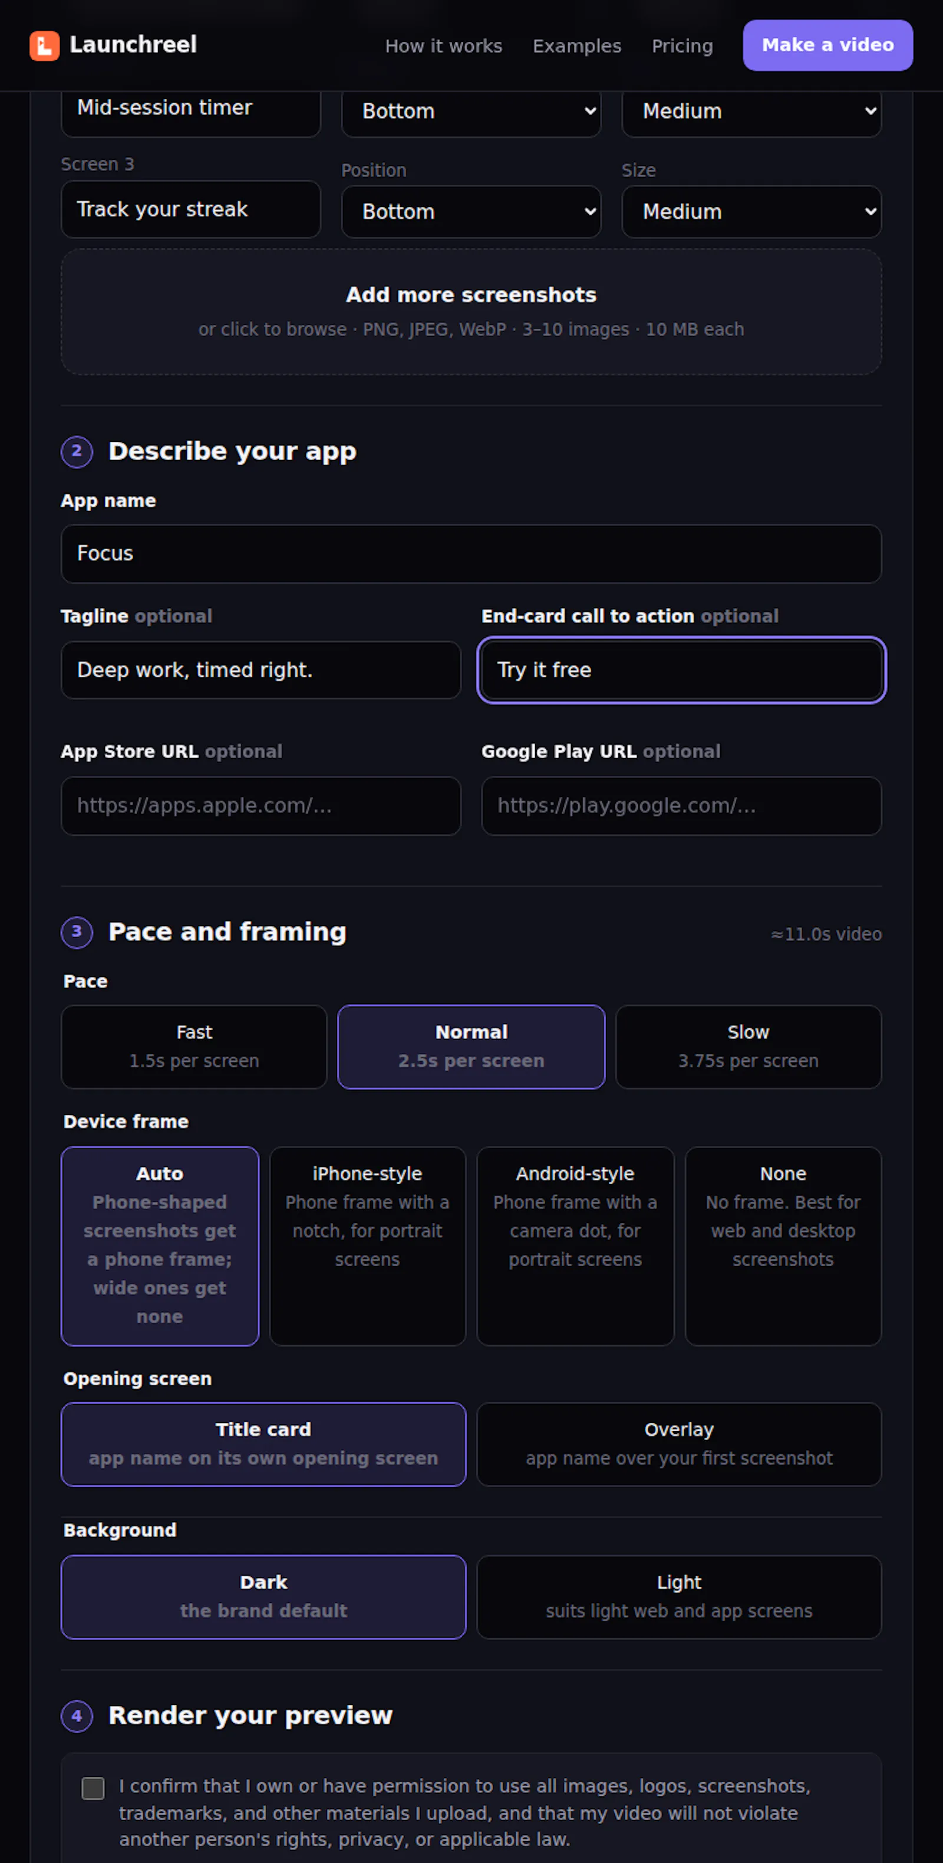
Task: Choose the iPhone-style device frame
Action: [x=368, y=1246]
